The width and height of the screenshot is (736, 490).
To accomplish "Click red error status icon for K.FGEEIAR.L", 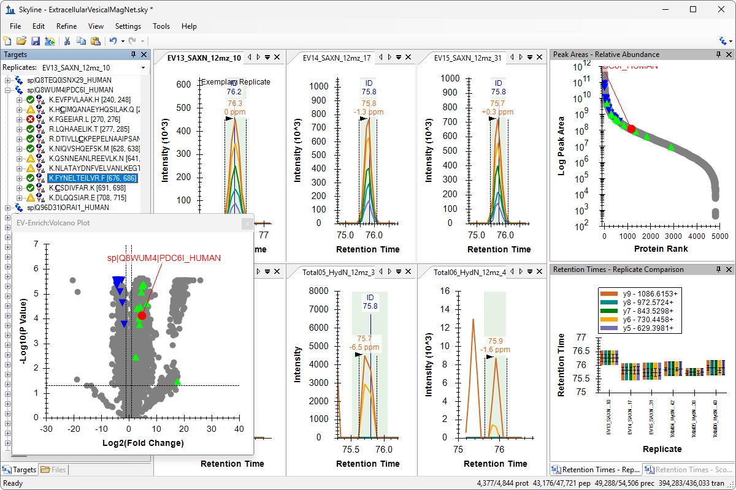I will point(30,119).
